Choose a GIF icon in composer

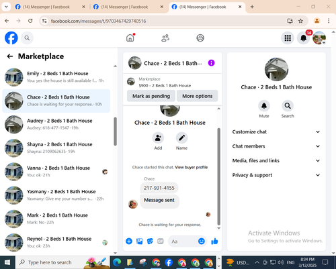click(x=161, y=241)
